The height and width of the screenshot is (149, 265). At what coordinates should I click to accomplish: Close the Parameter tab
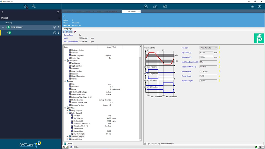[139, 11]
